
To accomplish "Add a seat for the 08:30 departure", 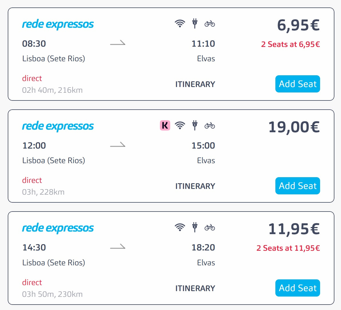I will (x=297, y=84).
